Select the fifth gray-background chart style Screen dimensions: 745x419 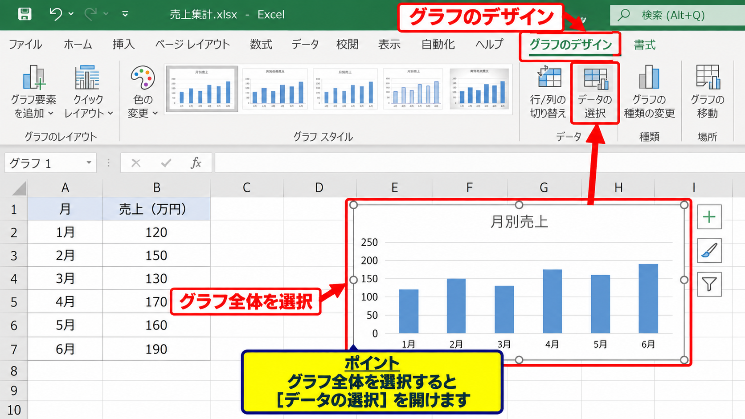[x=479, y=89]
